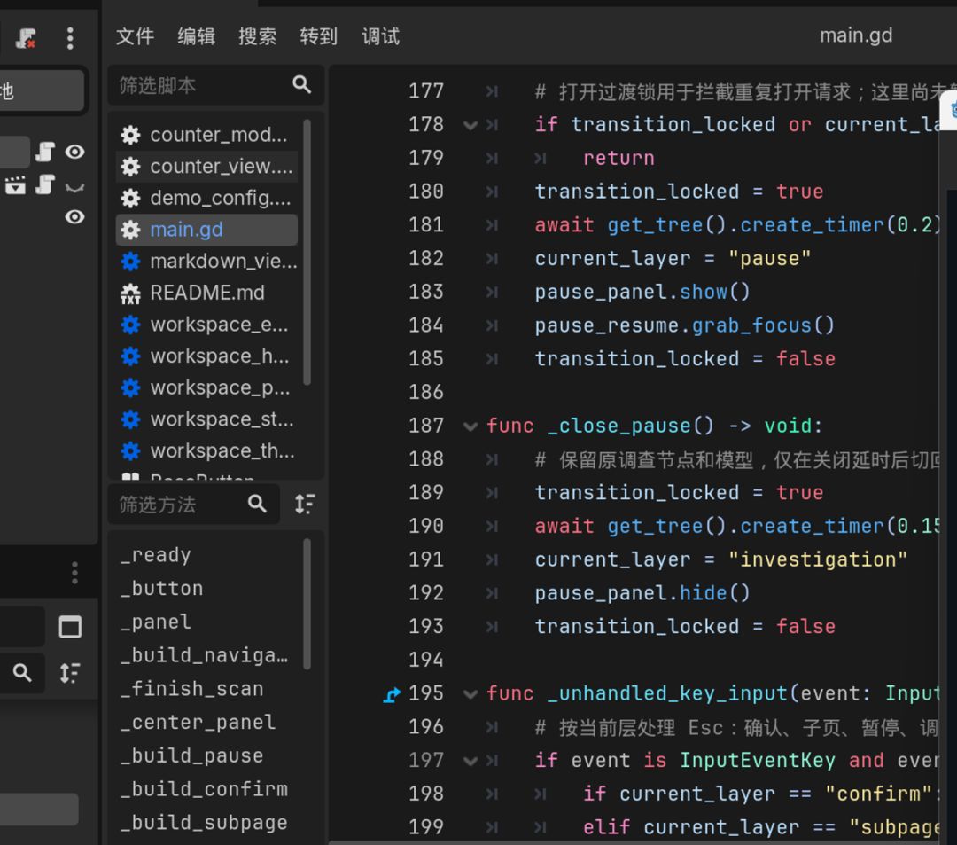Click the window layout icon in left dock
Viewport: 957px width, 845px height.
[70, 627]
